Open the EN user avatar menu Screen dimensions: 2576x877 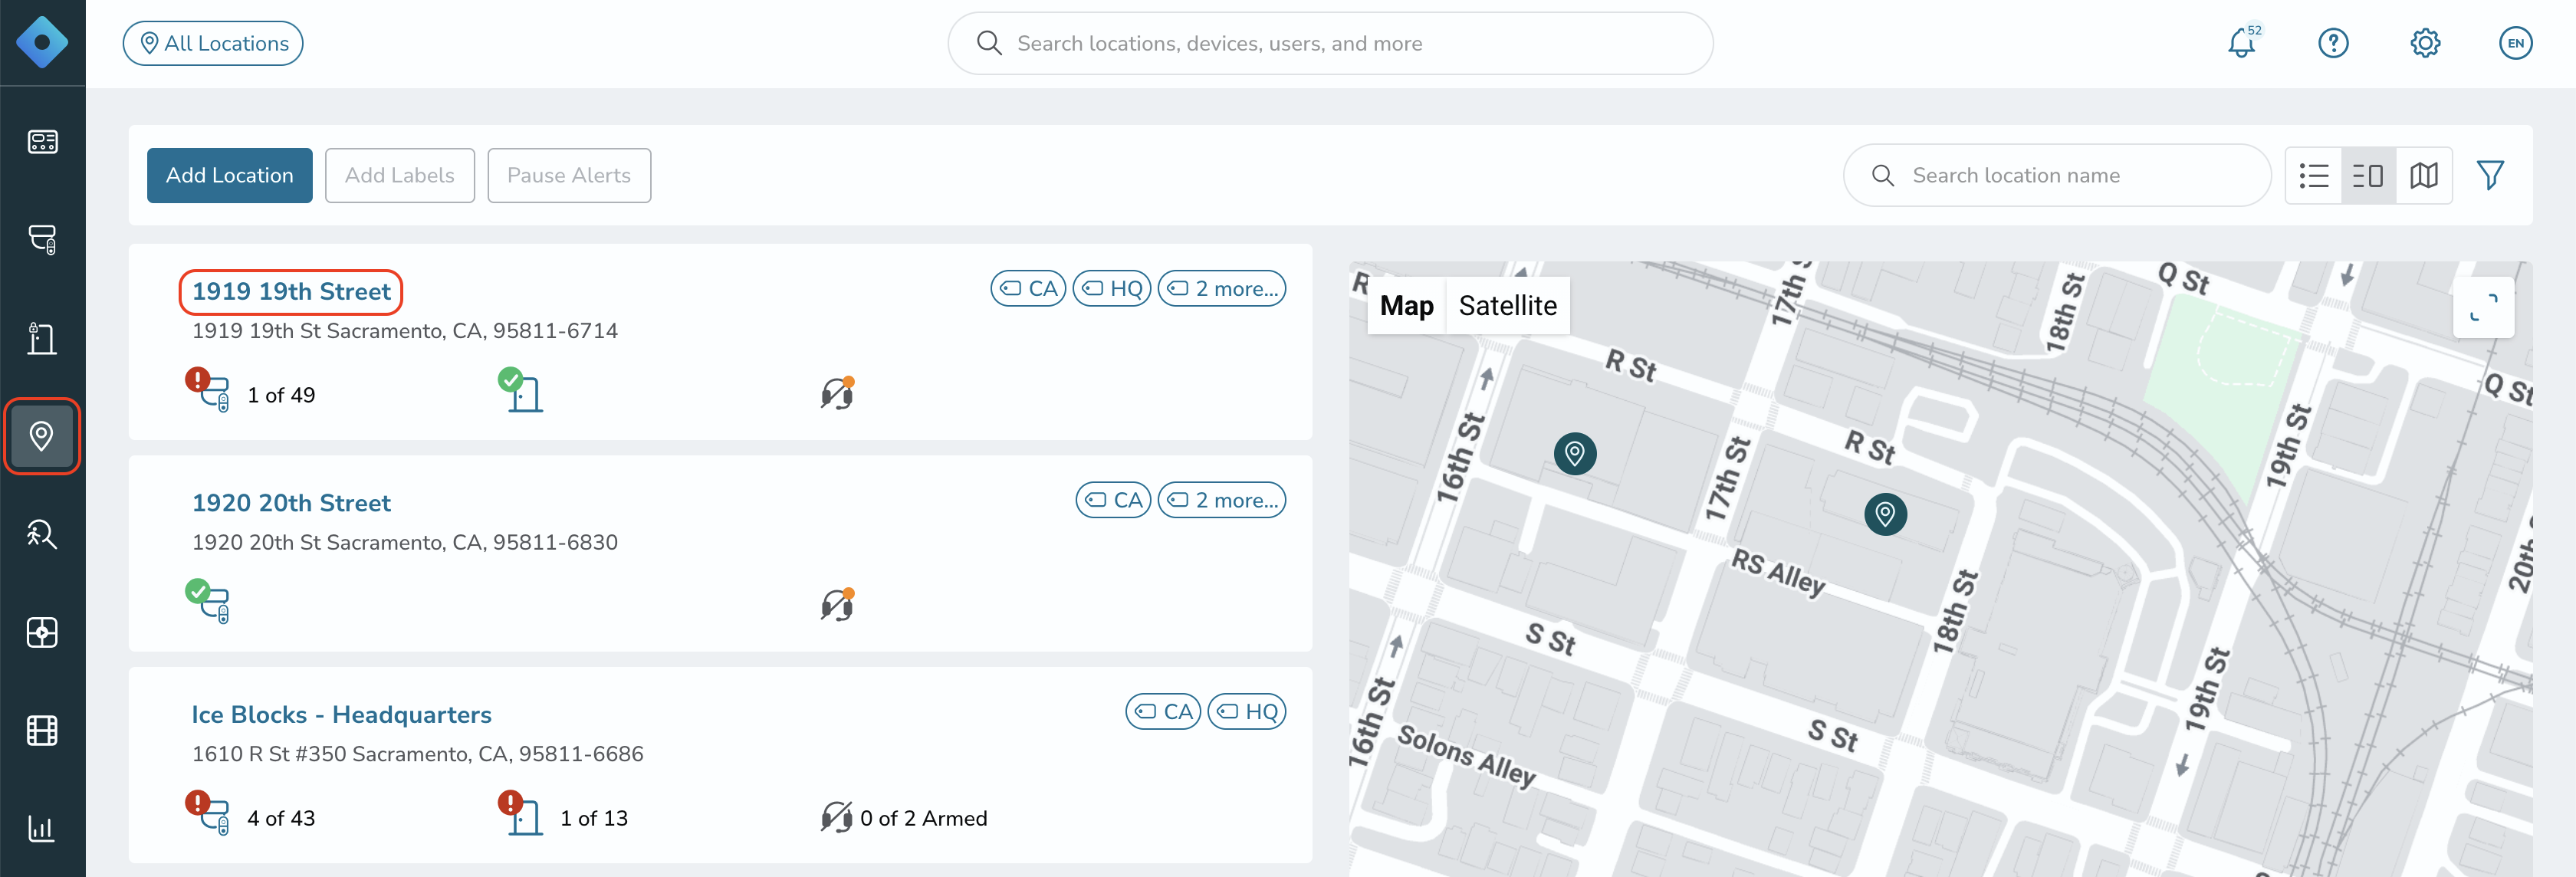2516,43
